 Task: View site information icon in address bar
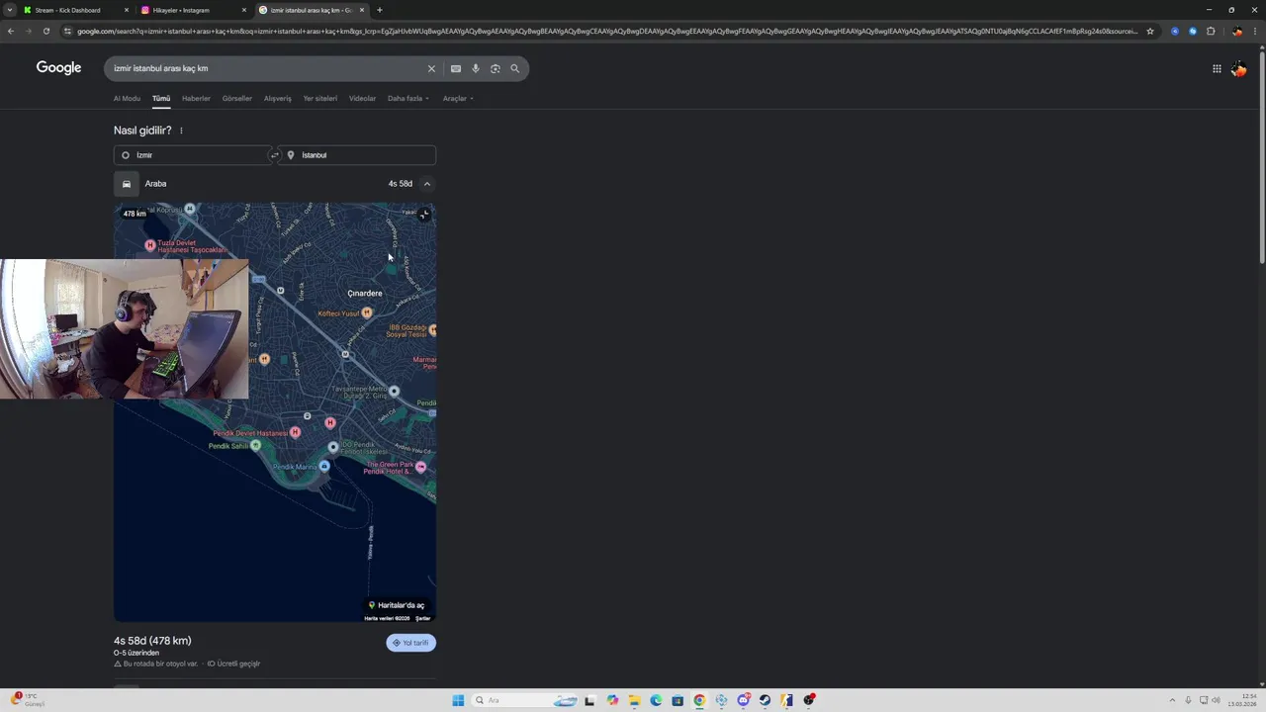tap(67, 31)
